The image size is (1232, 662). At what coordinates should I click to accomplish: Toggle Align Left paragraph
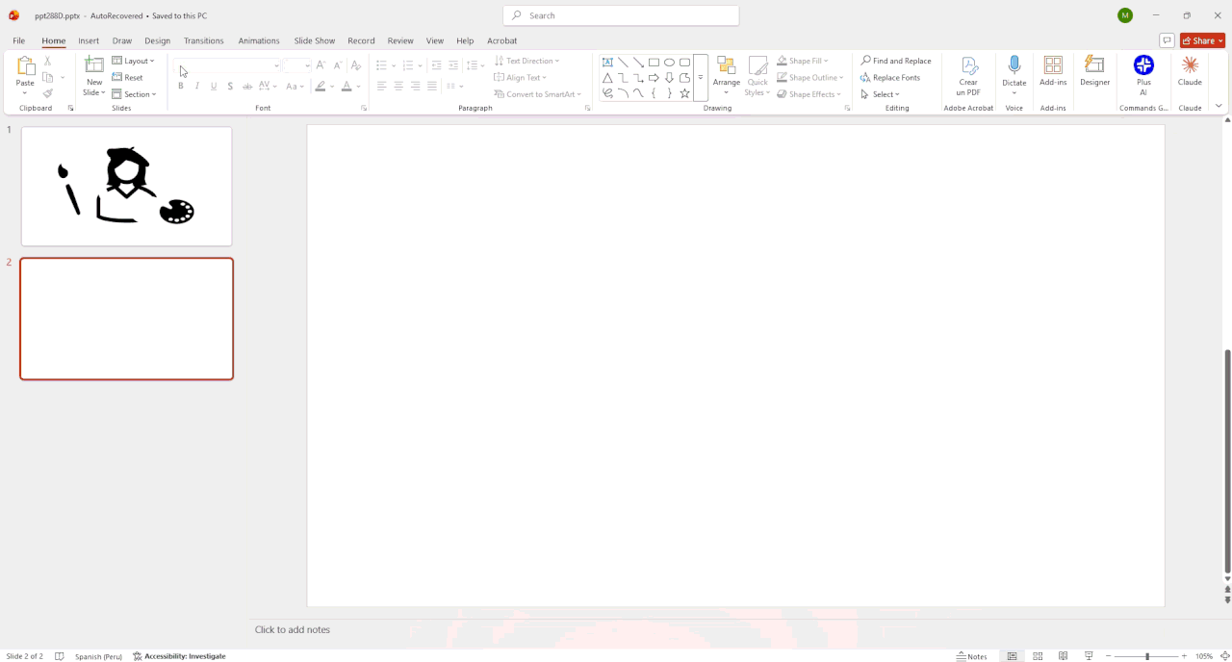(381, 87)
